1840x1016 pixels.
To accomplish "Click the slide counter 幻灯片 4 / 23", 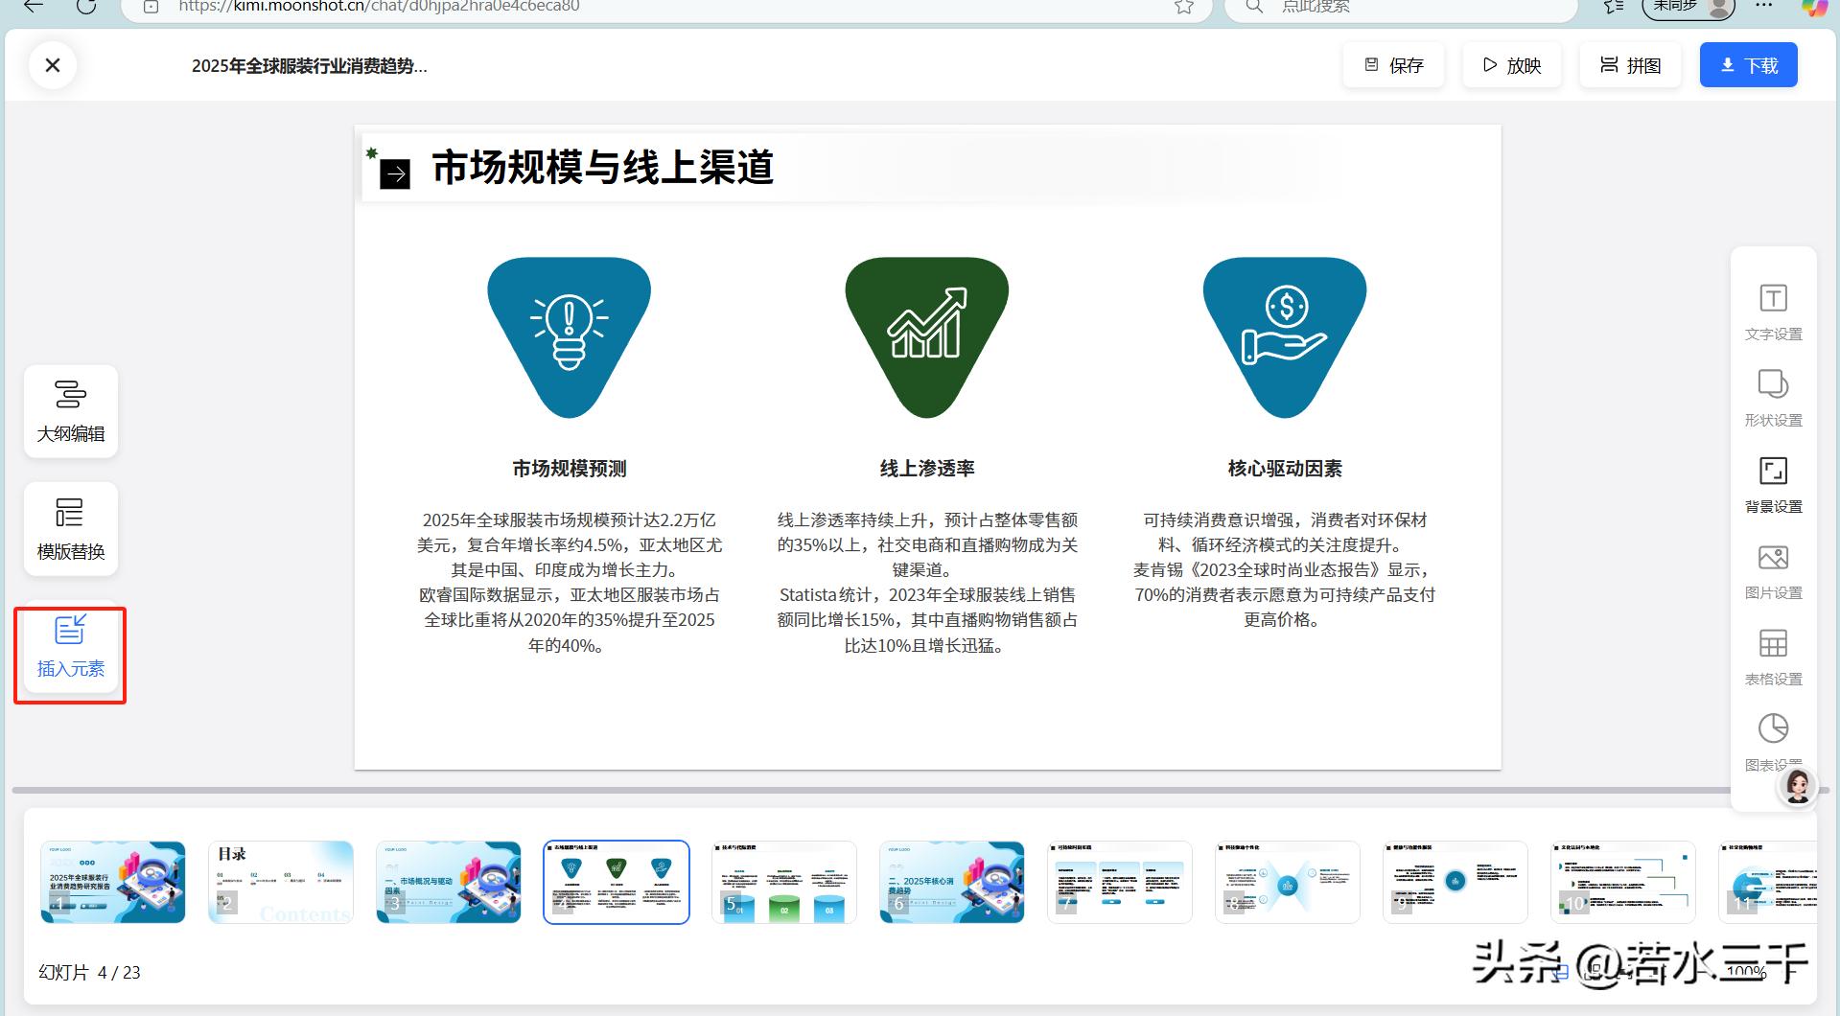I will [89, 972].
